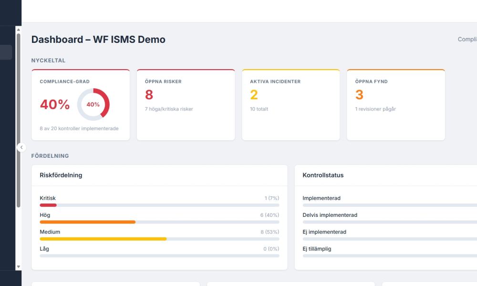Collapse the sidebar using the chevron handle
Viewport: 477px width, 286px height.
(x=21, y=147)
